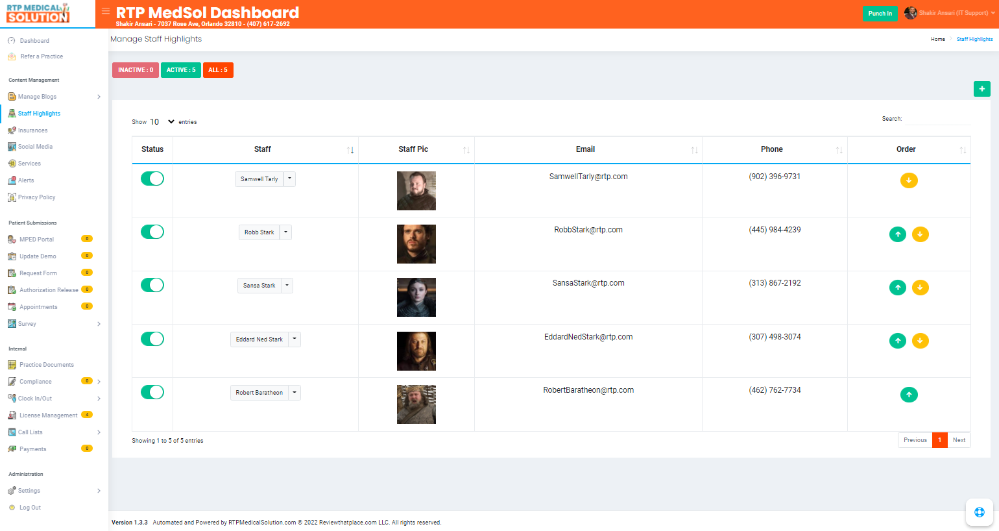
Task: Toggle Sansa Stark status switch
Action: tap(152, 285)
